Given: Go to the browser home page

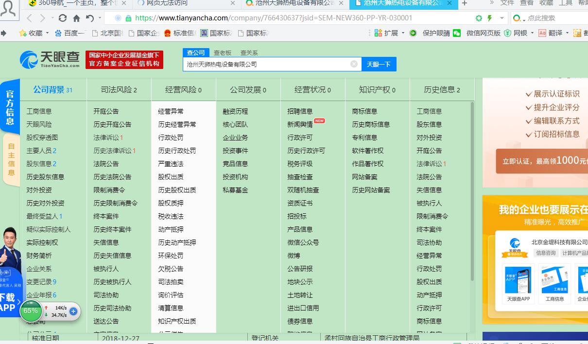Looking at the screenshot, I should [x=76, y=18].
